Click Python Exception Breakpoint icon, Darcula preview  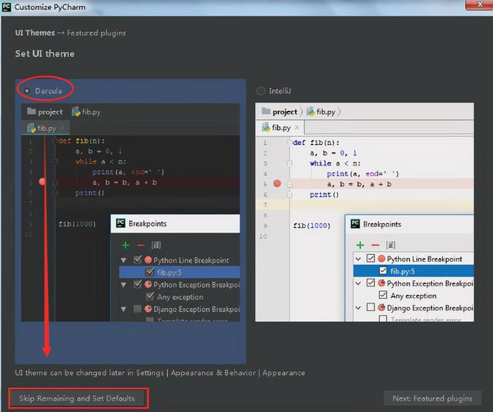[148, 284]
